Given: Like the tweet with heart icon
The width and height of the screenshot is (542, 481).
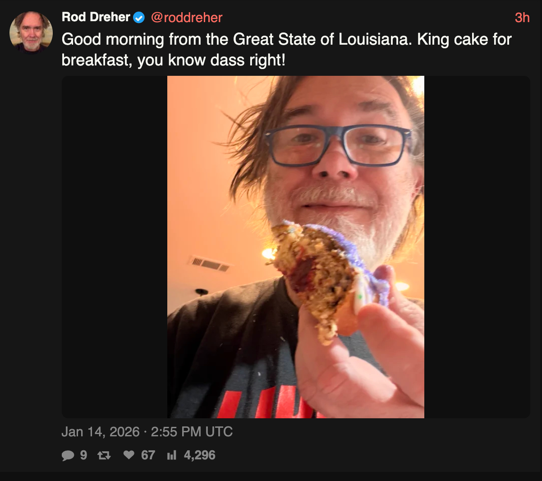Looking at the screenshot, I should coord(129,455).
